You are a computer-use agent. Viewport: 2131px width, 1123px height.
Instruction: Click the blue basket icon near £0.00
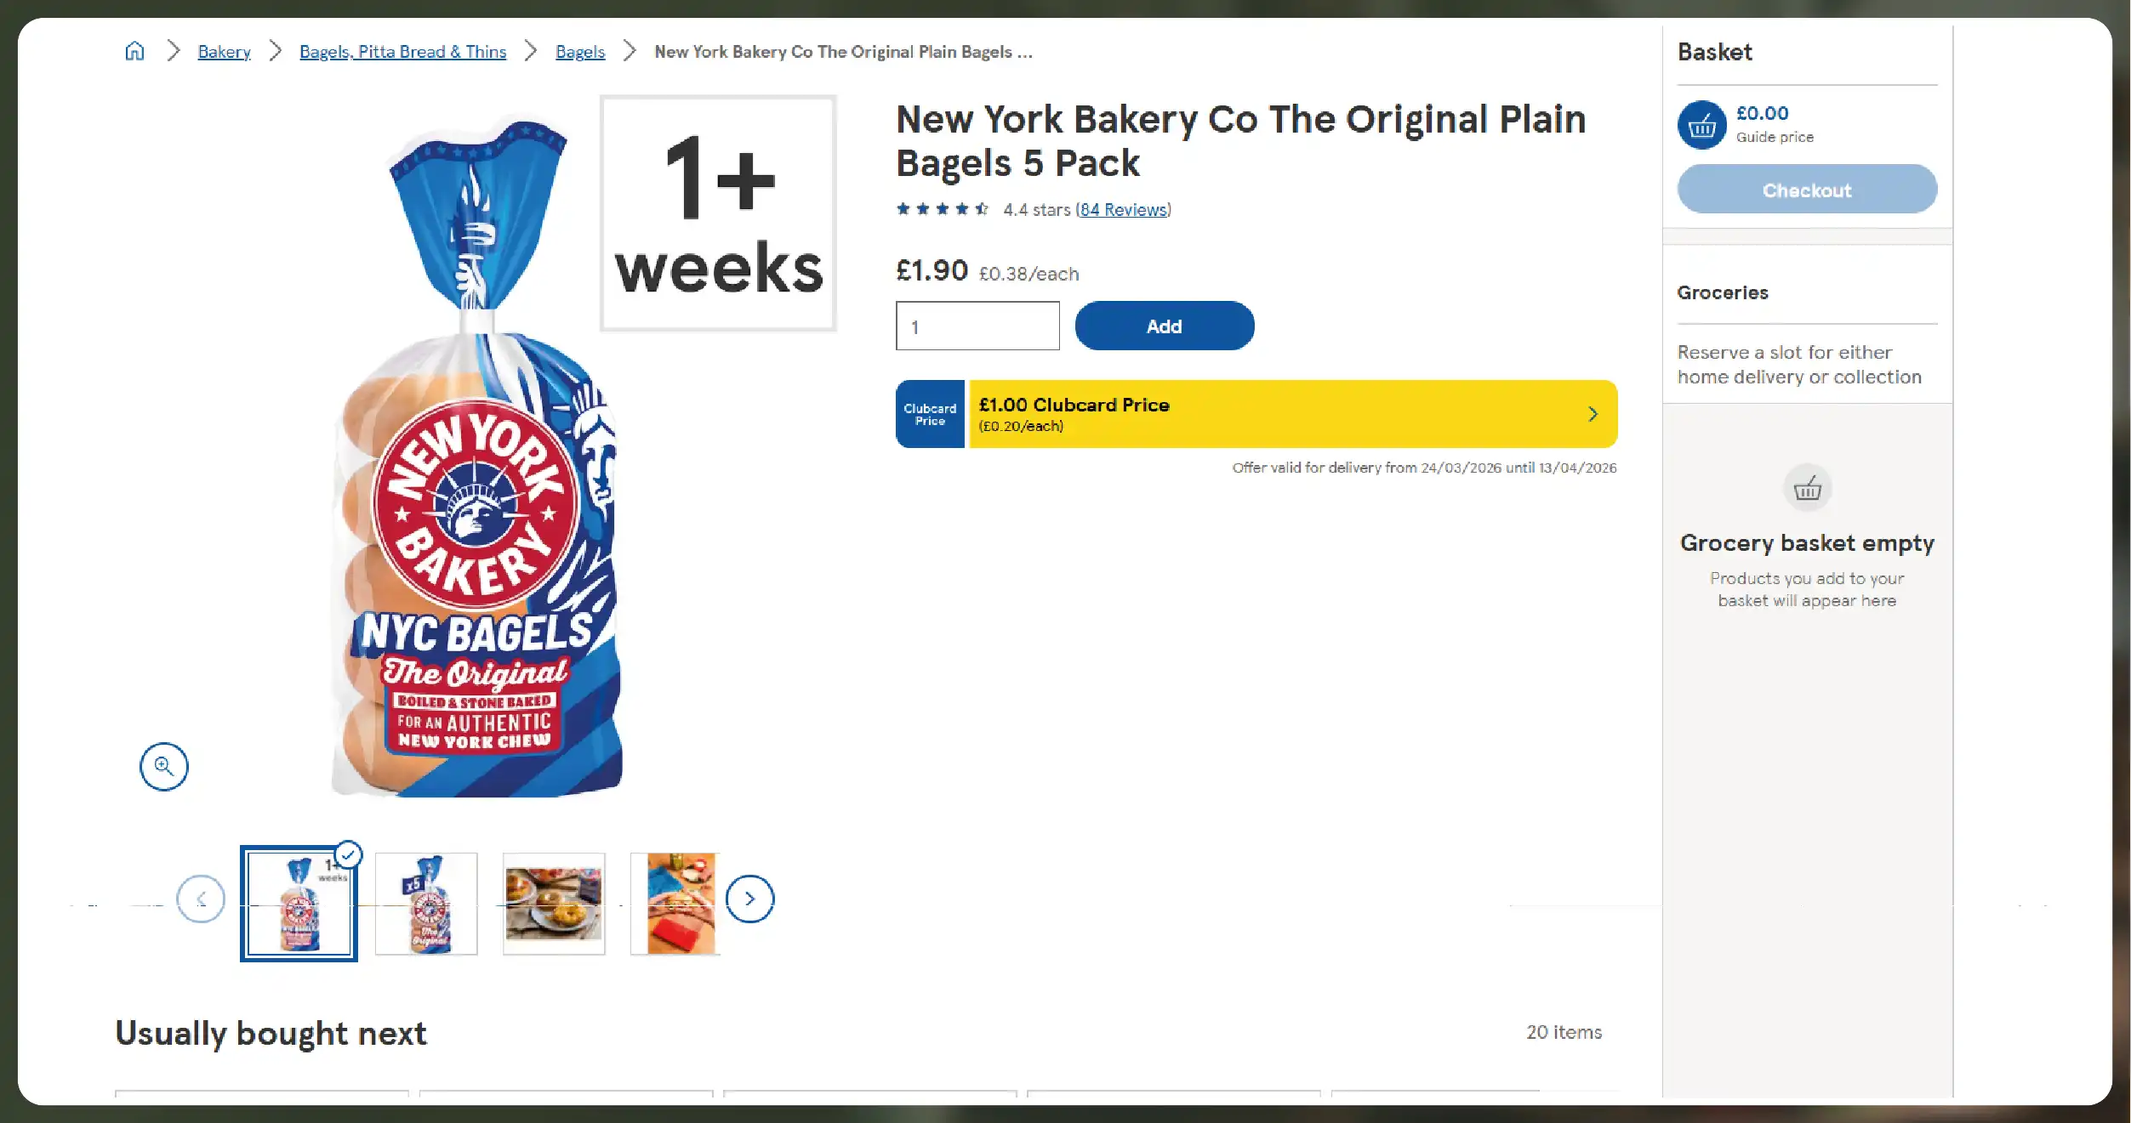[1701, 126]
